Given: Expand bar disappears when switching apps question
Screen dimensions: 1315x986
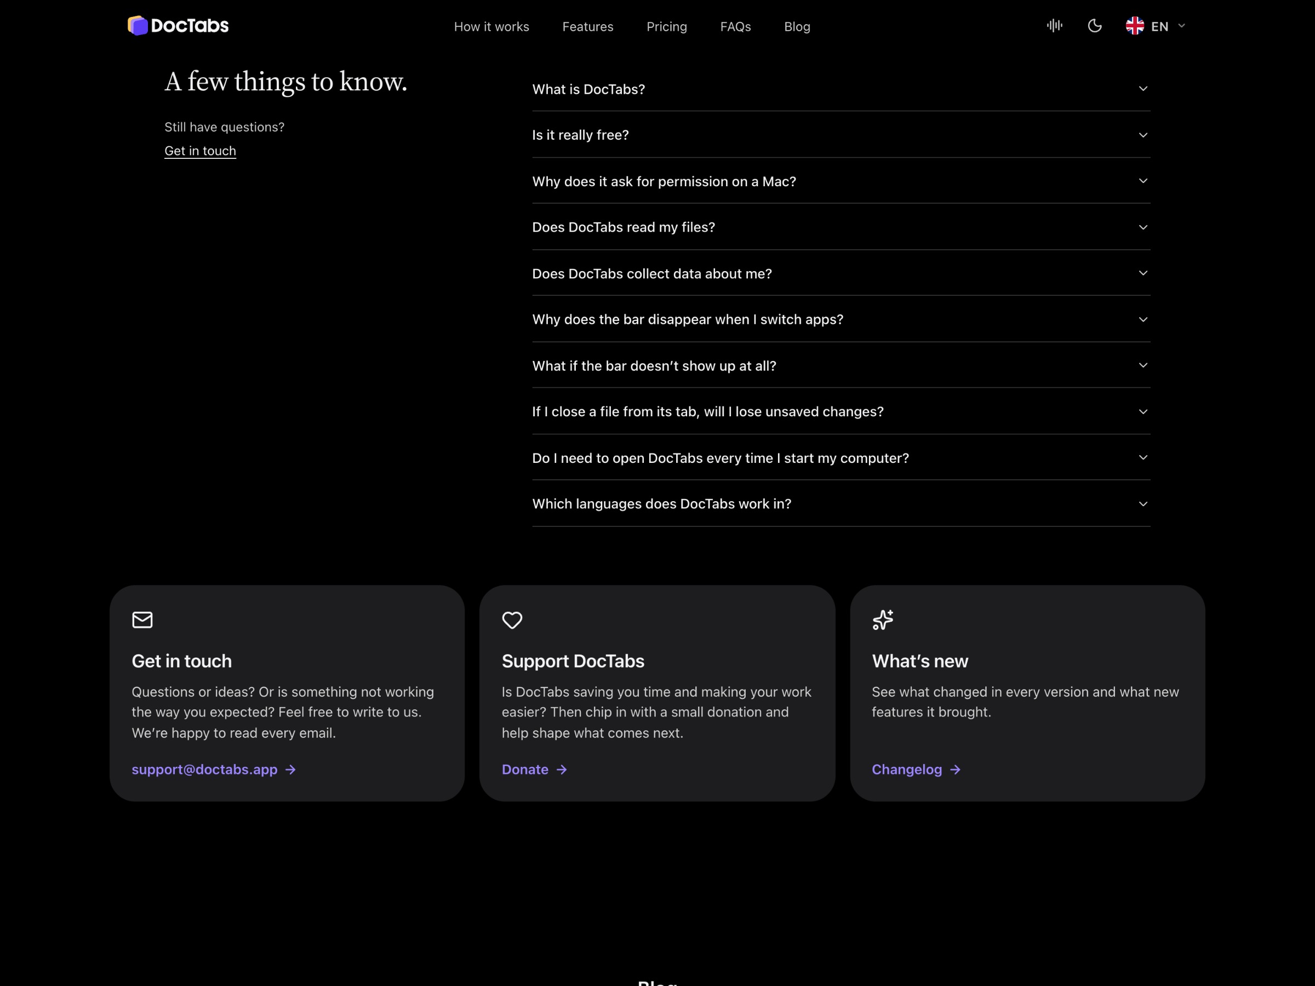Looking at the screenshot, I should point(841,319).
